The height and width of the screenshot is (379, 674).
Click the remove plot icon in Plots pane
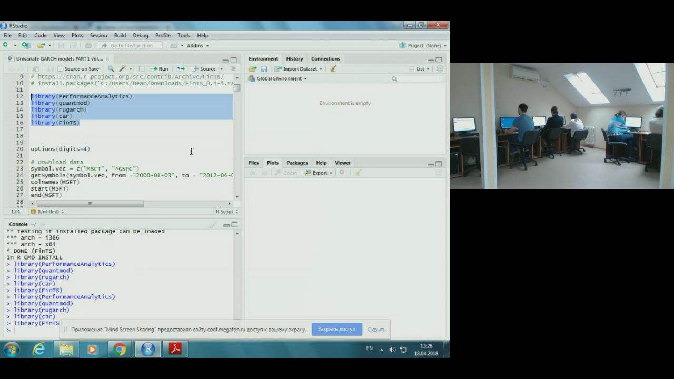coord(342,173)
